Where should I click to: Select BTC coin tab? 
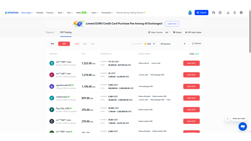pyautogui.click(x=85, y=44)
